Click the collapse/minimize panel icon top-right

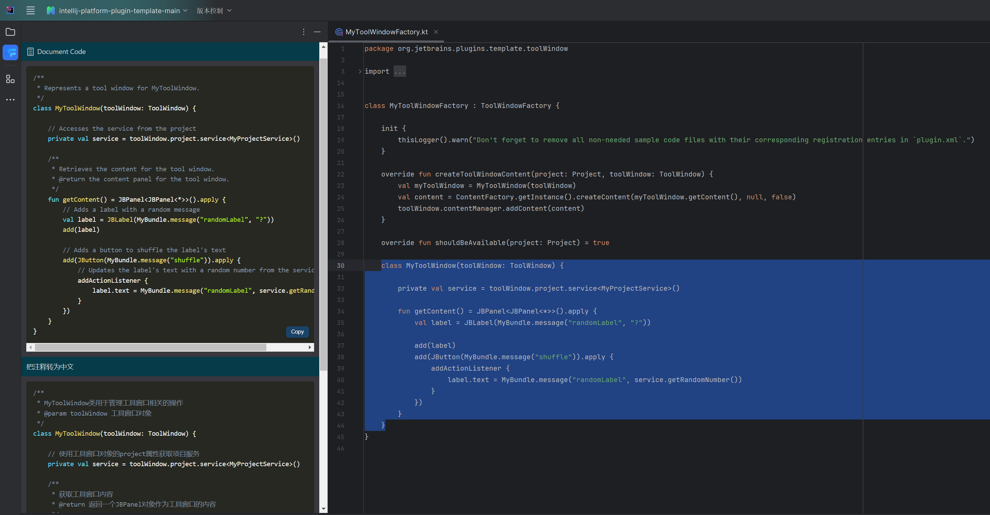click(317, 32)
